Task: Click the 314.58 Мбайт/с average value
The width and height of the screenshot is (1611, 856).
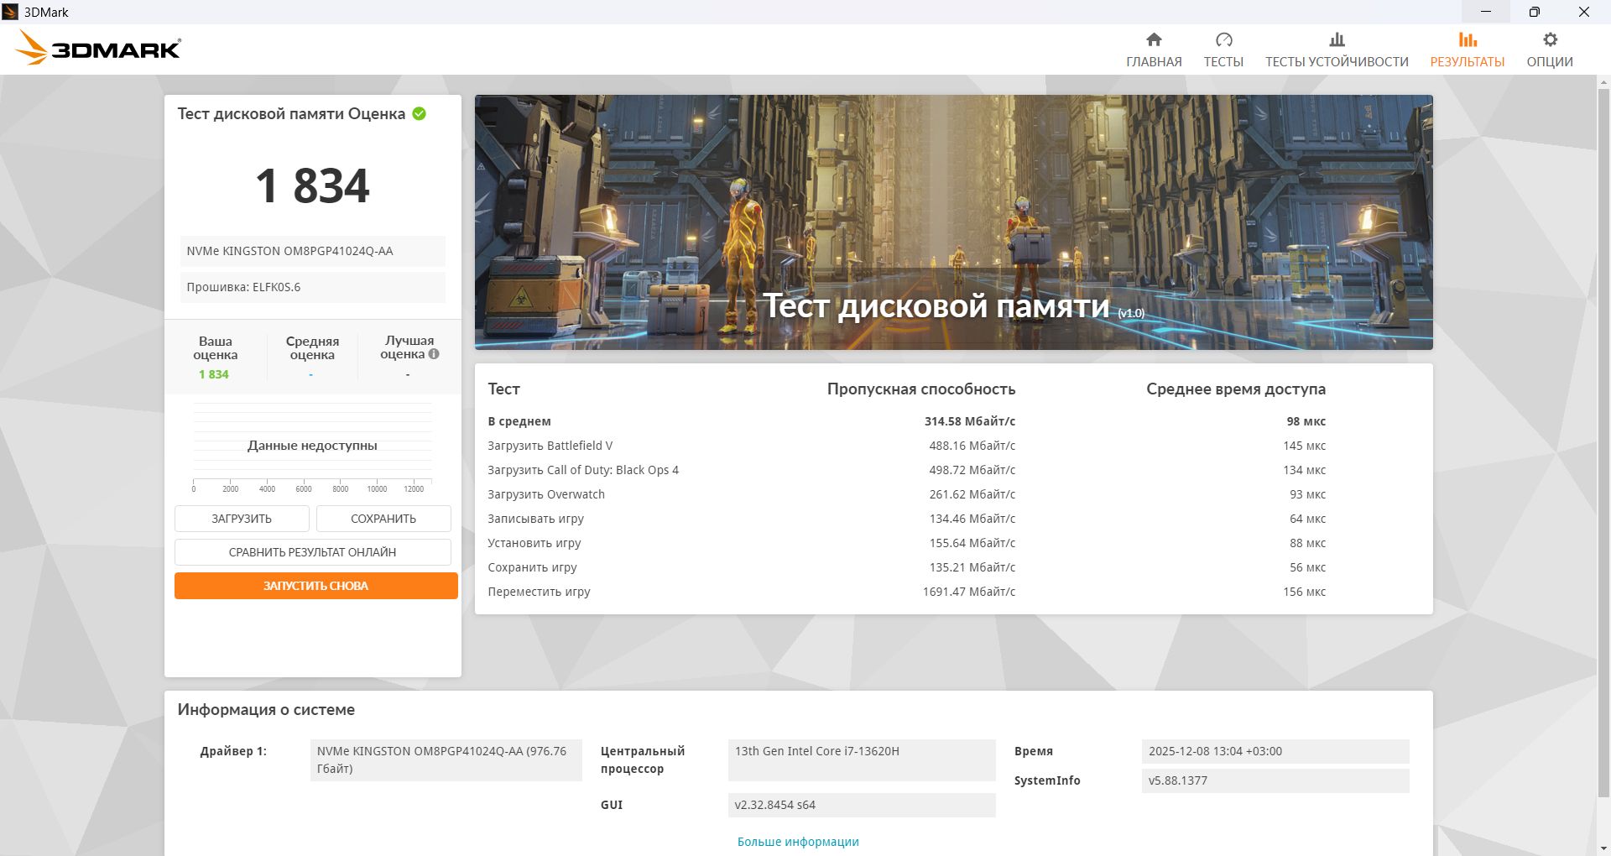Action: (x=970, y=421)
